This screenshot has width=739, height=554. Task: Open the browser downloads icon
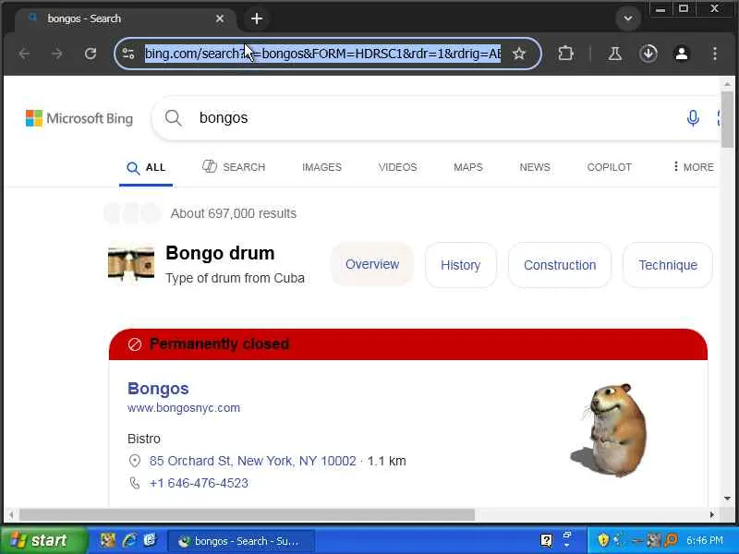click(648, 54)
